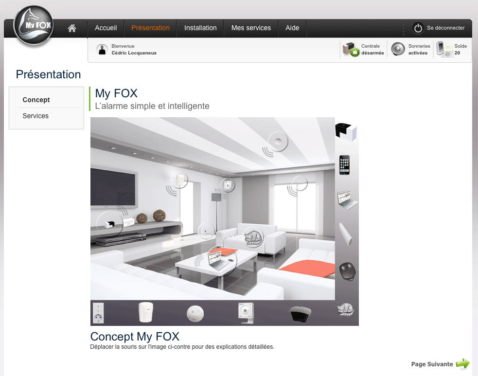Click the black siren icon in bottom strip
The image size is (478, 376).
(x=301, y=313)
